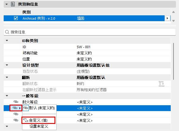
Task: Click the properties list vertical scrollbar
Action: tap(173, 61)
